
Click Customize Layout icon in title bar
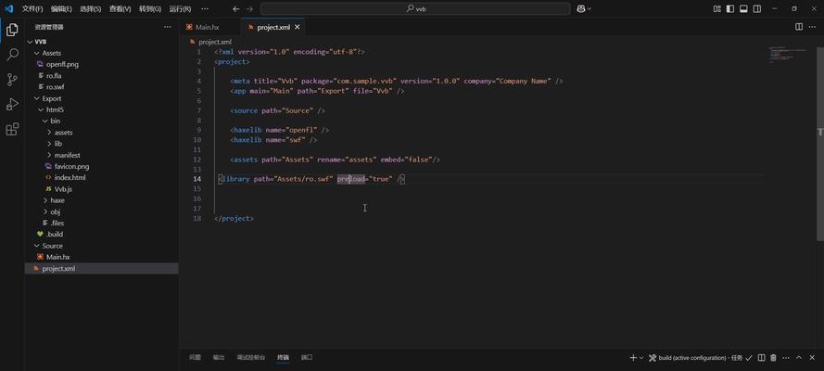tap(716, 9)
